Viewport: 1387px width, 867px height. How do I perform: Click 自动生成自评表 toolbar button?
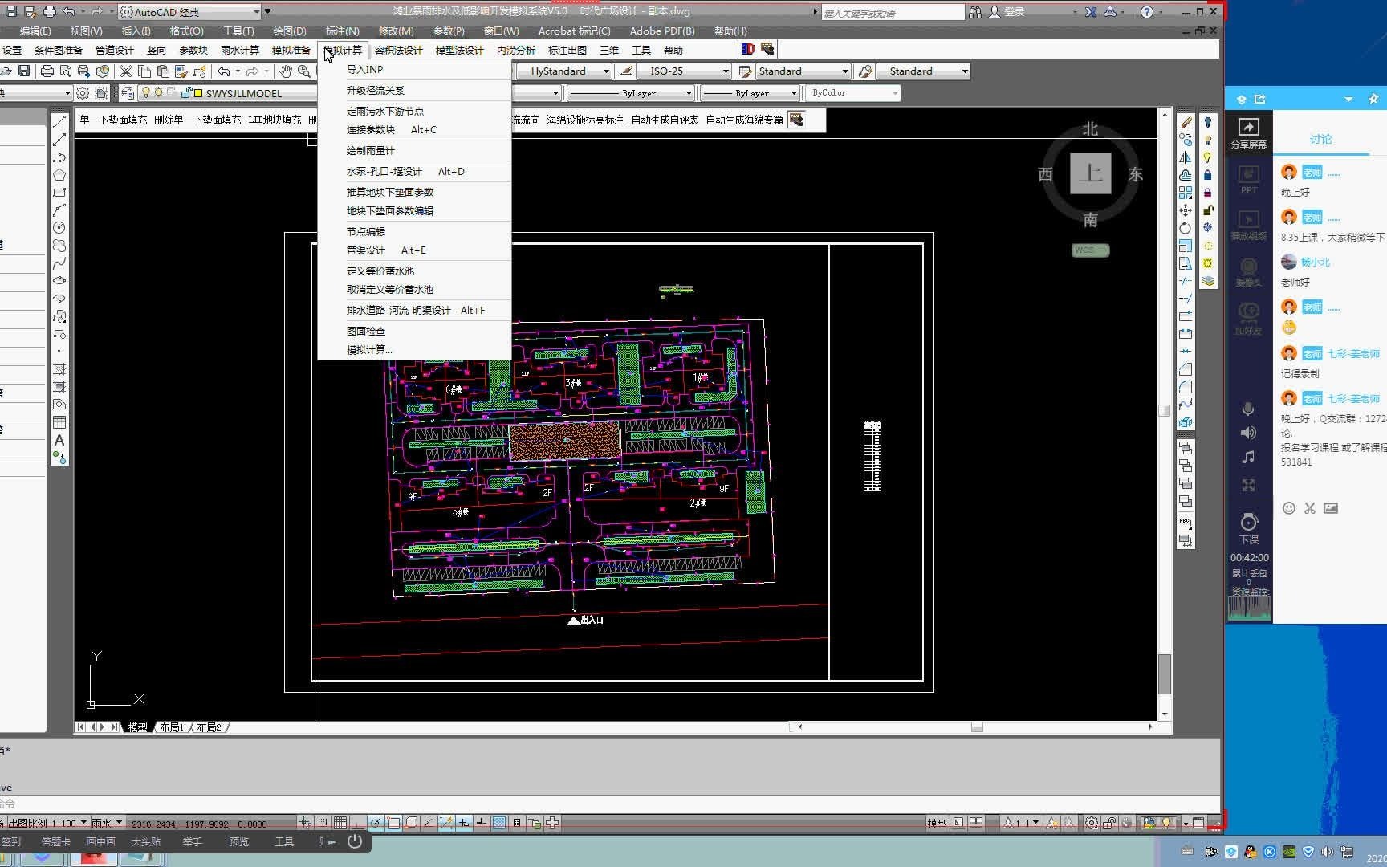(x=665, y=120)
